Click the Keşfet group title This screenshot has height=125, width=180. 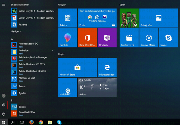(61, 54)
